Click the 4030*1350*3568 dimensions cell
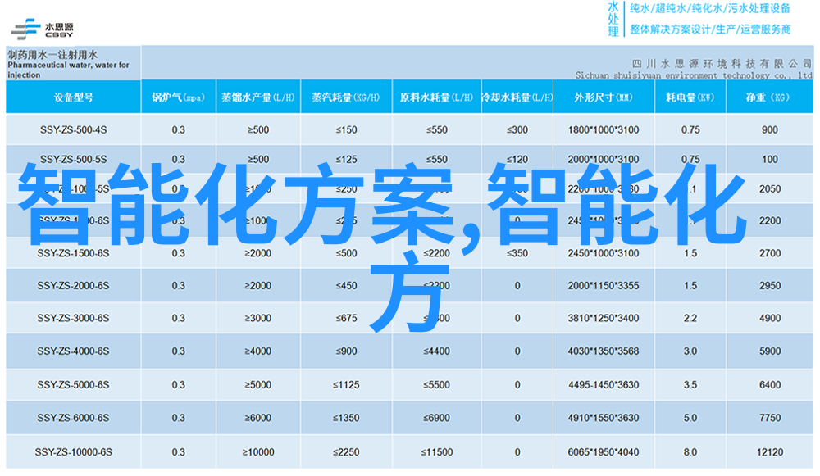820x476 pixels. tap(604, 351)
